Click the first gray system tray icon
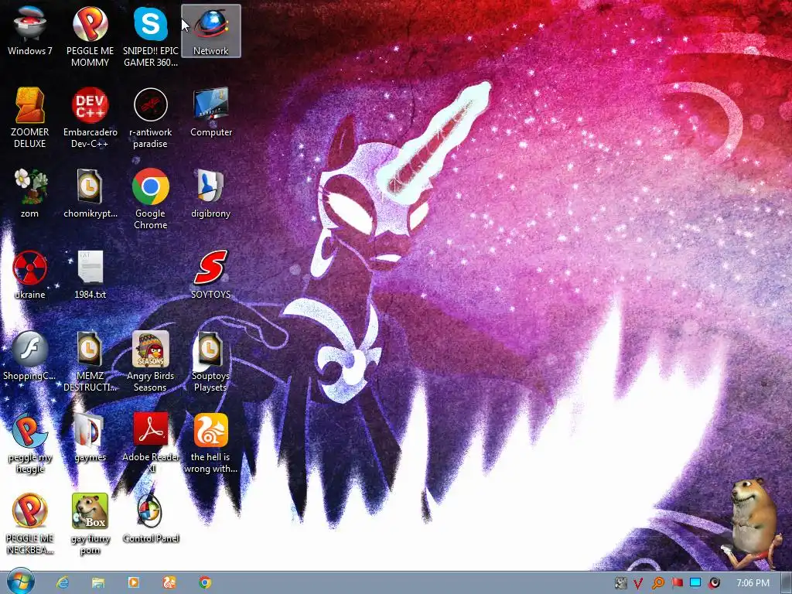Viewport: 792px width, 594px height. [621, 583]
